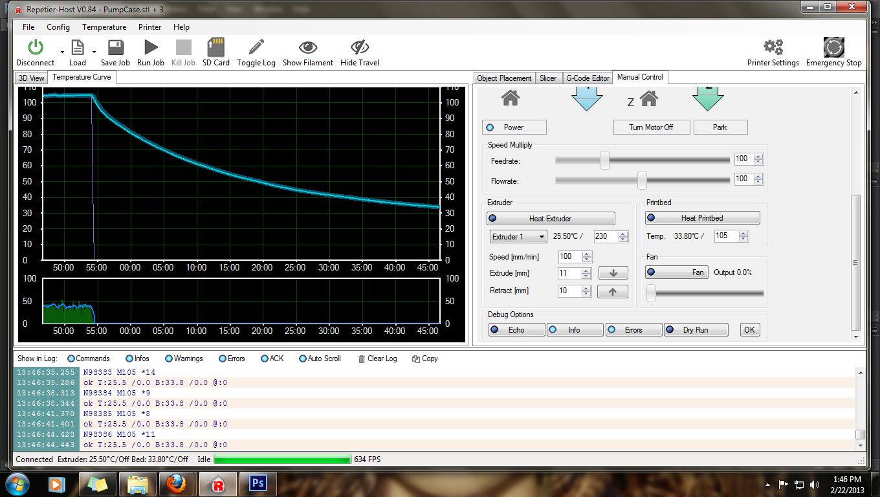The height and width of the screenshot is (497, 880).
Task: Open the SD Card manager
Action: [215, 47]
